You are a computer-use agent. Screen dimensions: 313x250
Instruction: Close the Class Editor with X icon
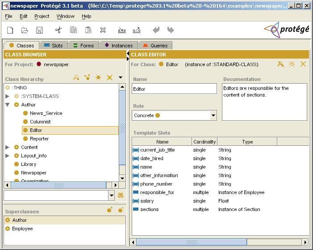pyautogui.click(x=303, y=64)
